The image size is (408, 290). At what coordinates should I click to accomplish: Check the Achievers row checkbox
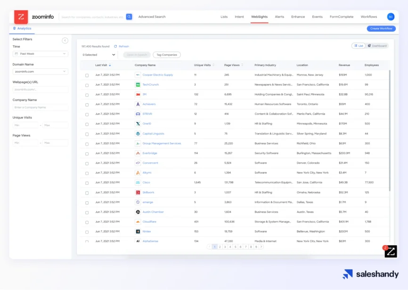pyautogui.click(x=87, y=105)
